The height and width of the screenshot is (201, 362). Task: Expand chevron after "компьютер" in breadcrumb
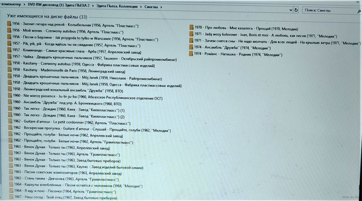pyautogui.click(x=24, y=5)
